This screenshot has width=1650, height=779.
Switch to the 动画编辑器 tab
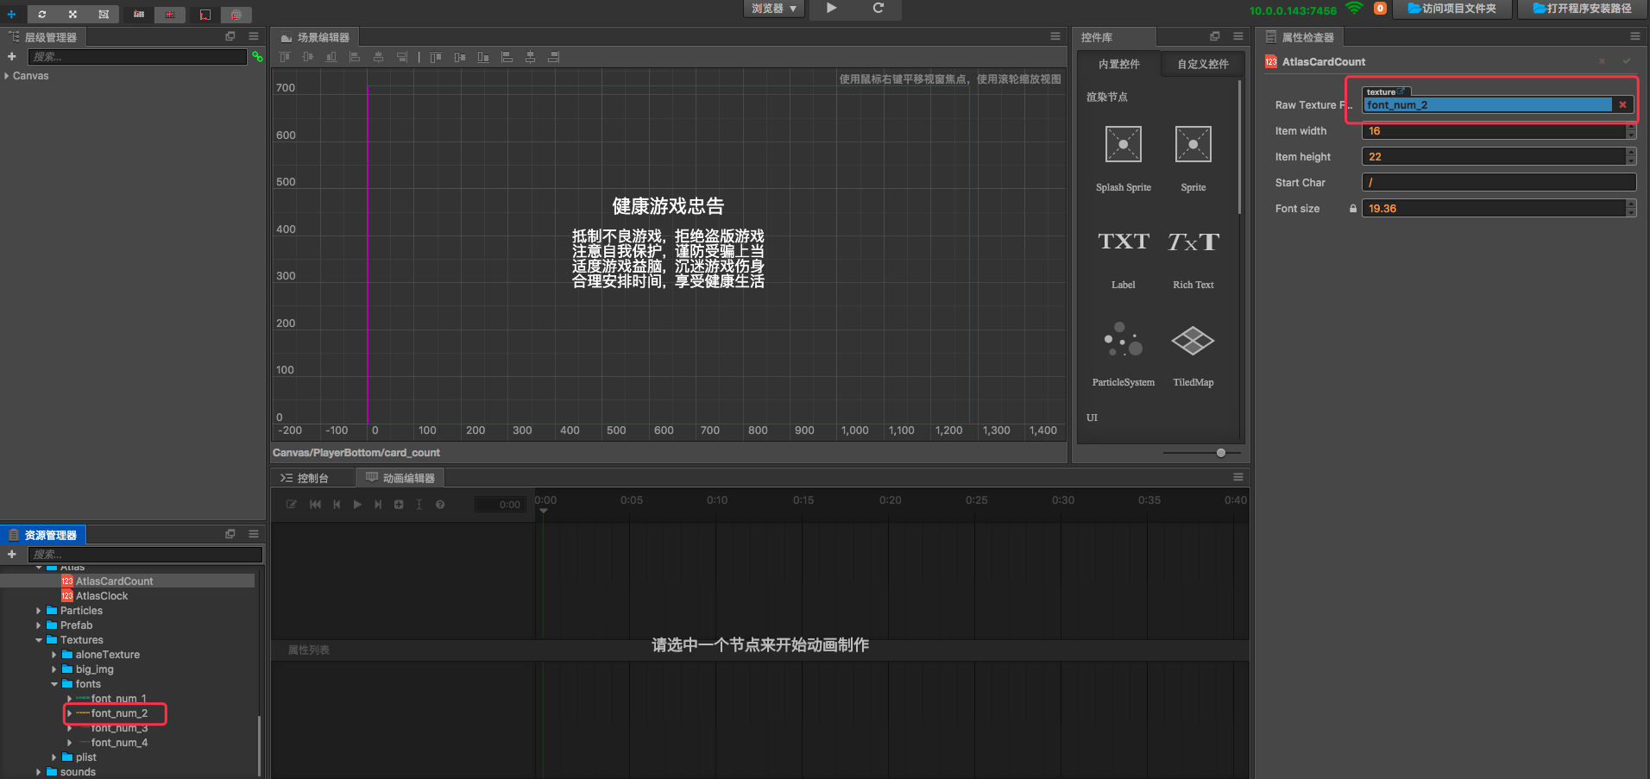[400, 478]
